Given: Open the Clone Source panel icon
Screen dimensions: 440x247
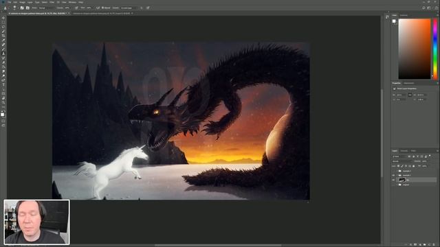Looking at the screenshot, I should click(27, 8).
